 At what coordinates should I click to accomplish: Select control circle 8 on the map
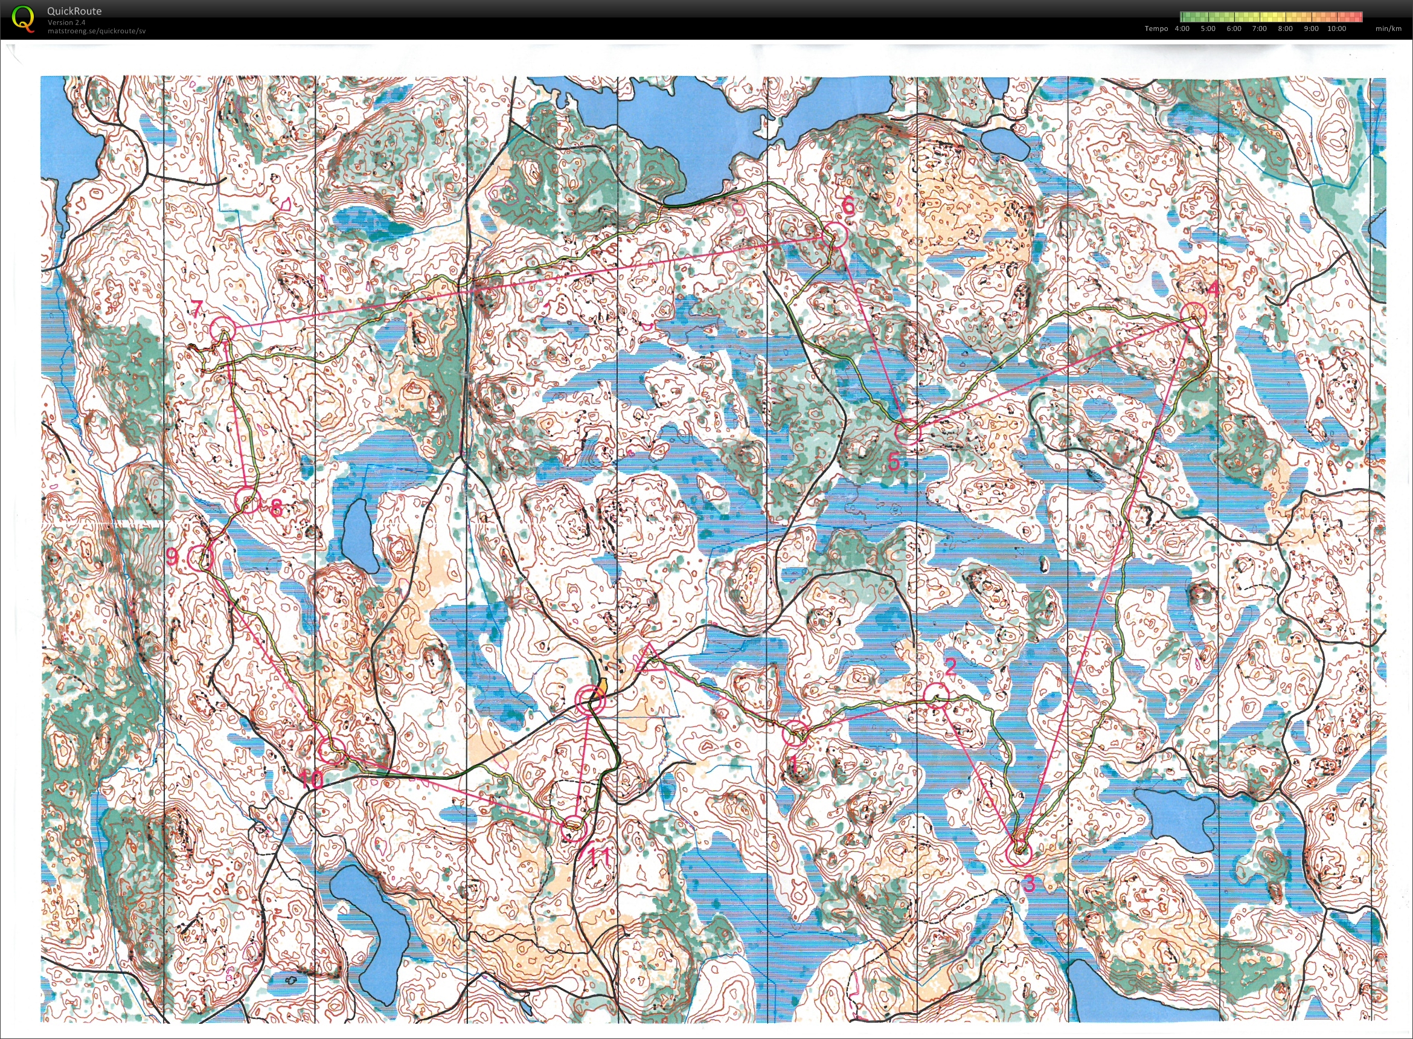coord(248,501)
